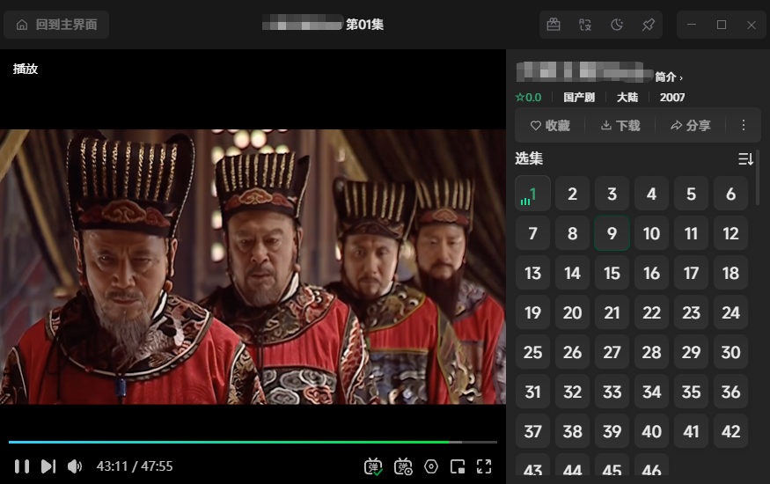
Task: Select episode 1 currently playing
Action: click(x=532, y=194)
